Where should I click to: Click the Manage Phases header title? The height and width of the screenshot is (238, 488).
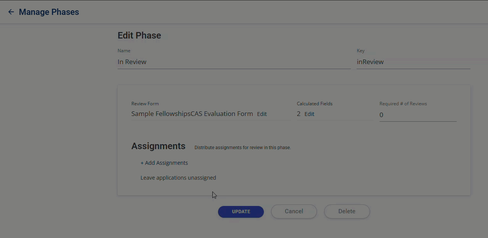coord(49,12)
